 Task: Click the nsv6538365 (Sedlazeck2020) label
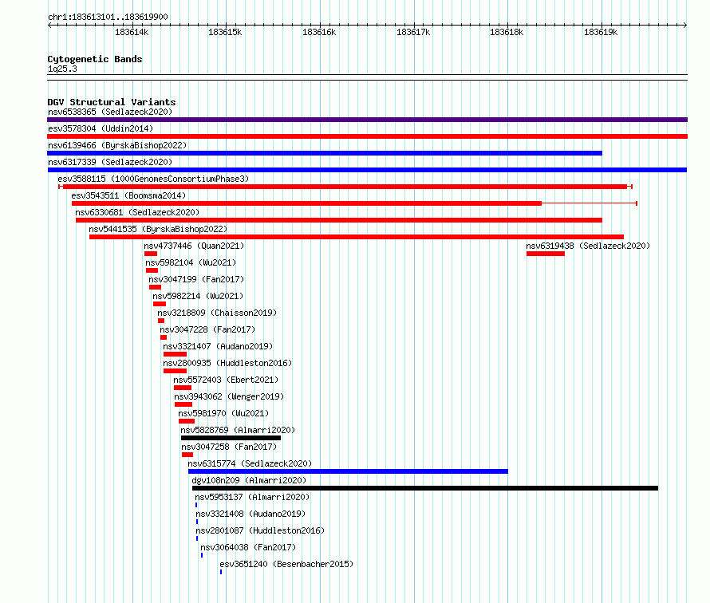[110, 112]
